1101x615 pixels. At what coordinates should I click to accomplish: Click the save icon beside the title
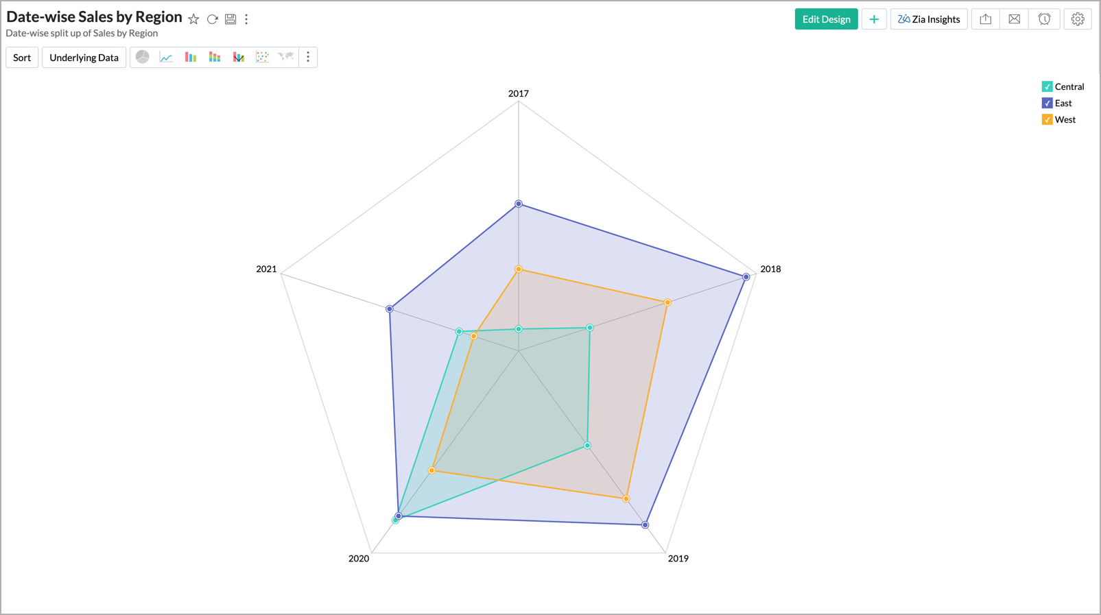click(230, 19)
